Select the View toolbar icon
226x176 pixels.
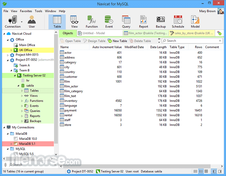tap(74, 22)
